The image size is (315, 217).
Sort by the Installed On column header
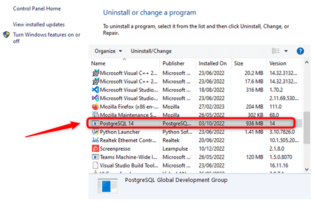pyautogui.click(x=213, y=63)
